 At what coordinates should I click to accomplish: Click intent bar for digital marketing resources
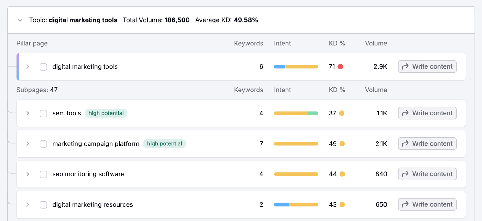click(296, 204)
